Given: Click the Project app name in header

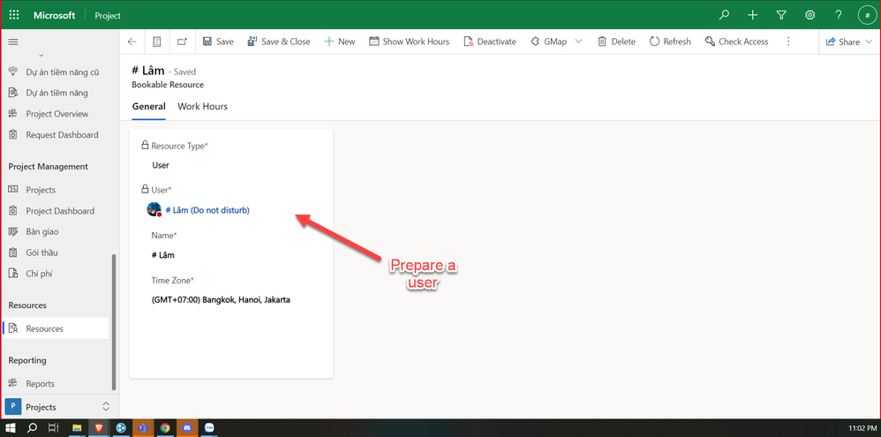Looking at the screenshot, I should (108, 16).
